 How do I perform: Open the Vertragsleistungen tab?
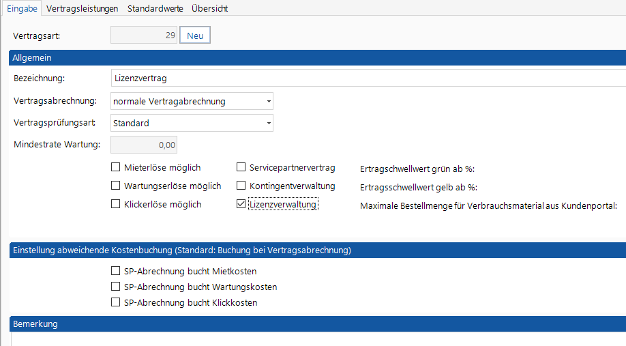tap(82, 8)
